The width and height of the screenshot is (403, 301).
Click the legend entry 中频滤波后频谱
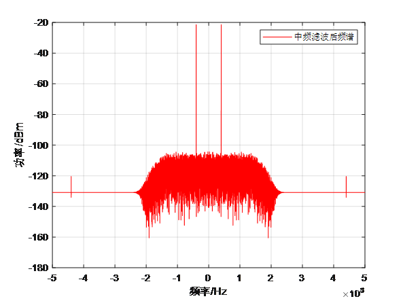coord(309,37)
